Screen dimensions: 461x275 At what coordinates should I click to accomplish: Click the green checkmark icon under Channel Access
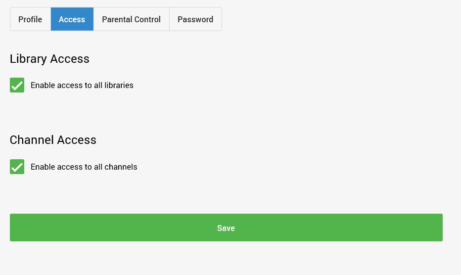pyautogui.click(x=17, y=167)
